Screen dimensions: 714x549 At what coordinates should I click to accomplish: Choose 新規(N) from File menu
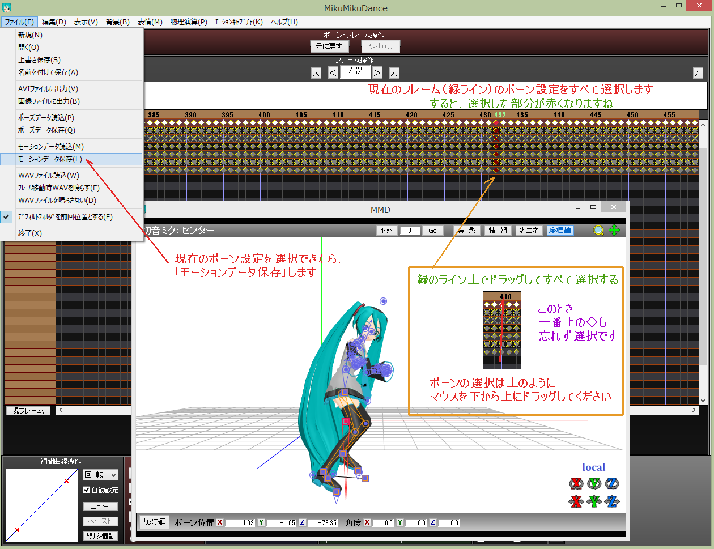pyautogui.click(x=71, y=35)
